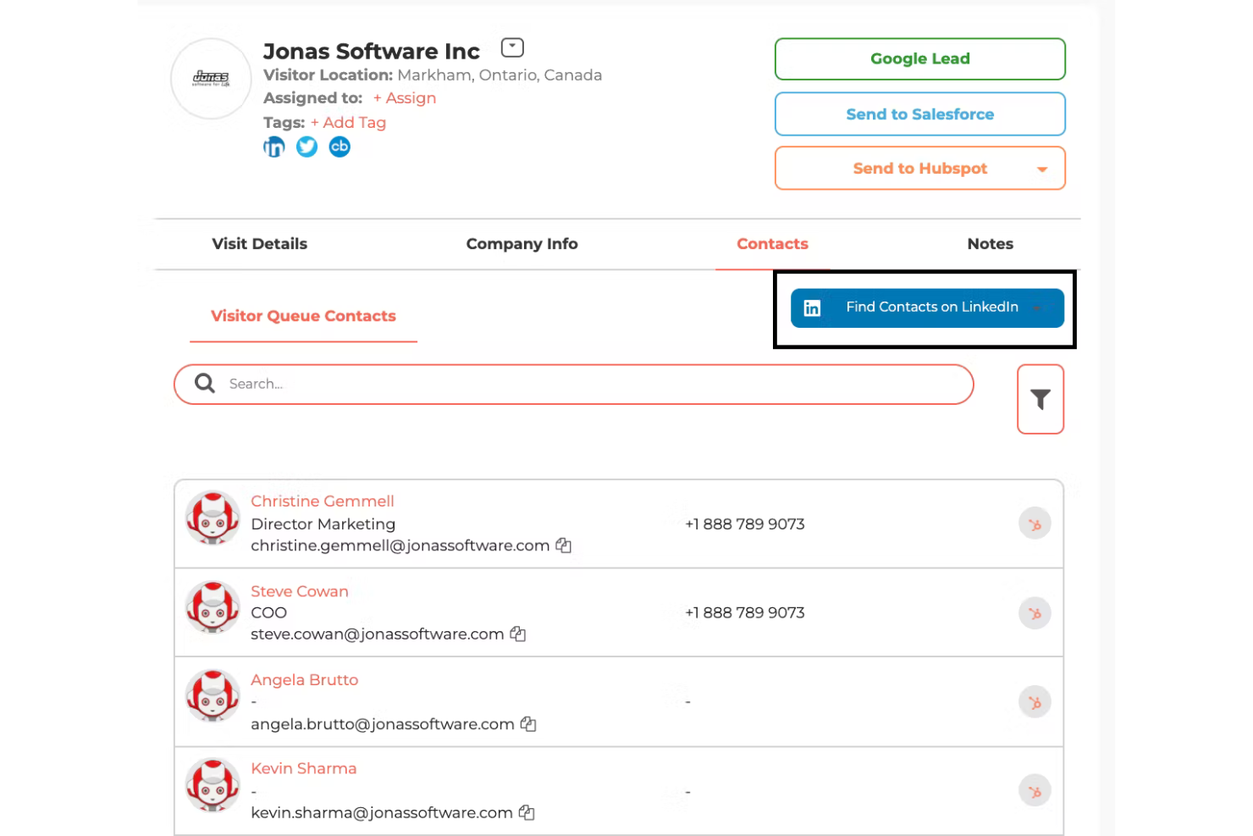Screen dimensions: 1253x836
Task: Click christine.gemmell@jonassoftware.com email text
Action: [400, 546]
